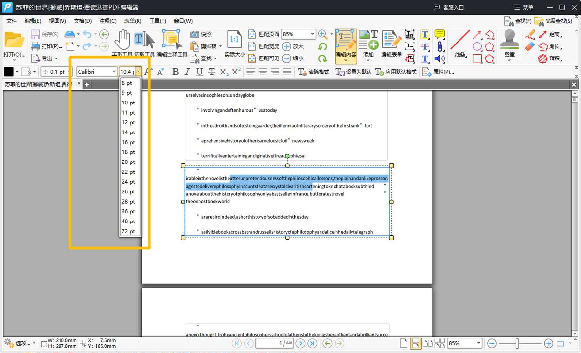Open the 工具(T) menu
This screenshot has width=581, height=353.
click(157, 21)
